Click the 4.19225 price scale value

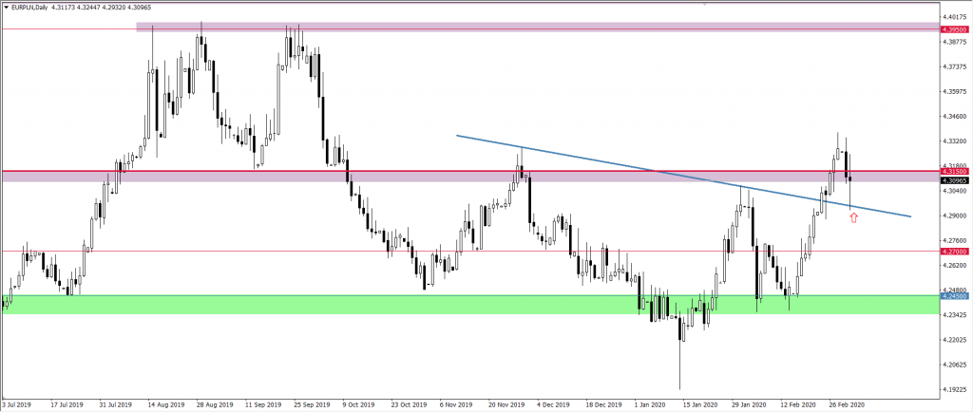click(956, 390)
